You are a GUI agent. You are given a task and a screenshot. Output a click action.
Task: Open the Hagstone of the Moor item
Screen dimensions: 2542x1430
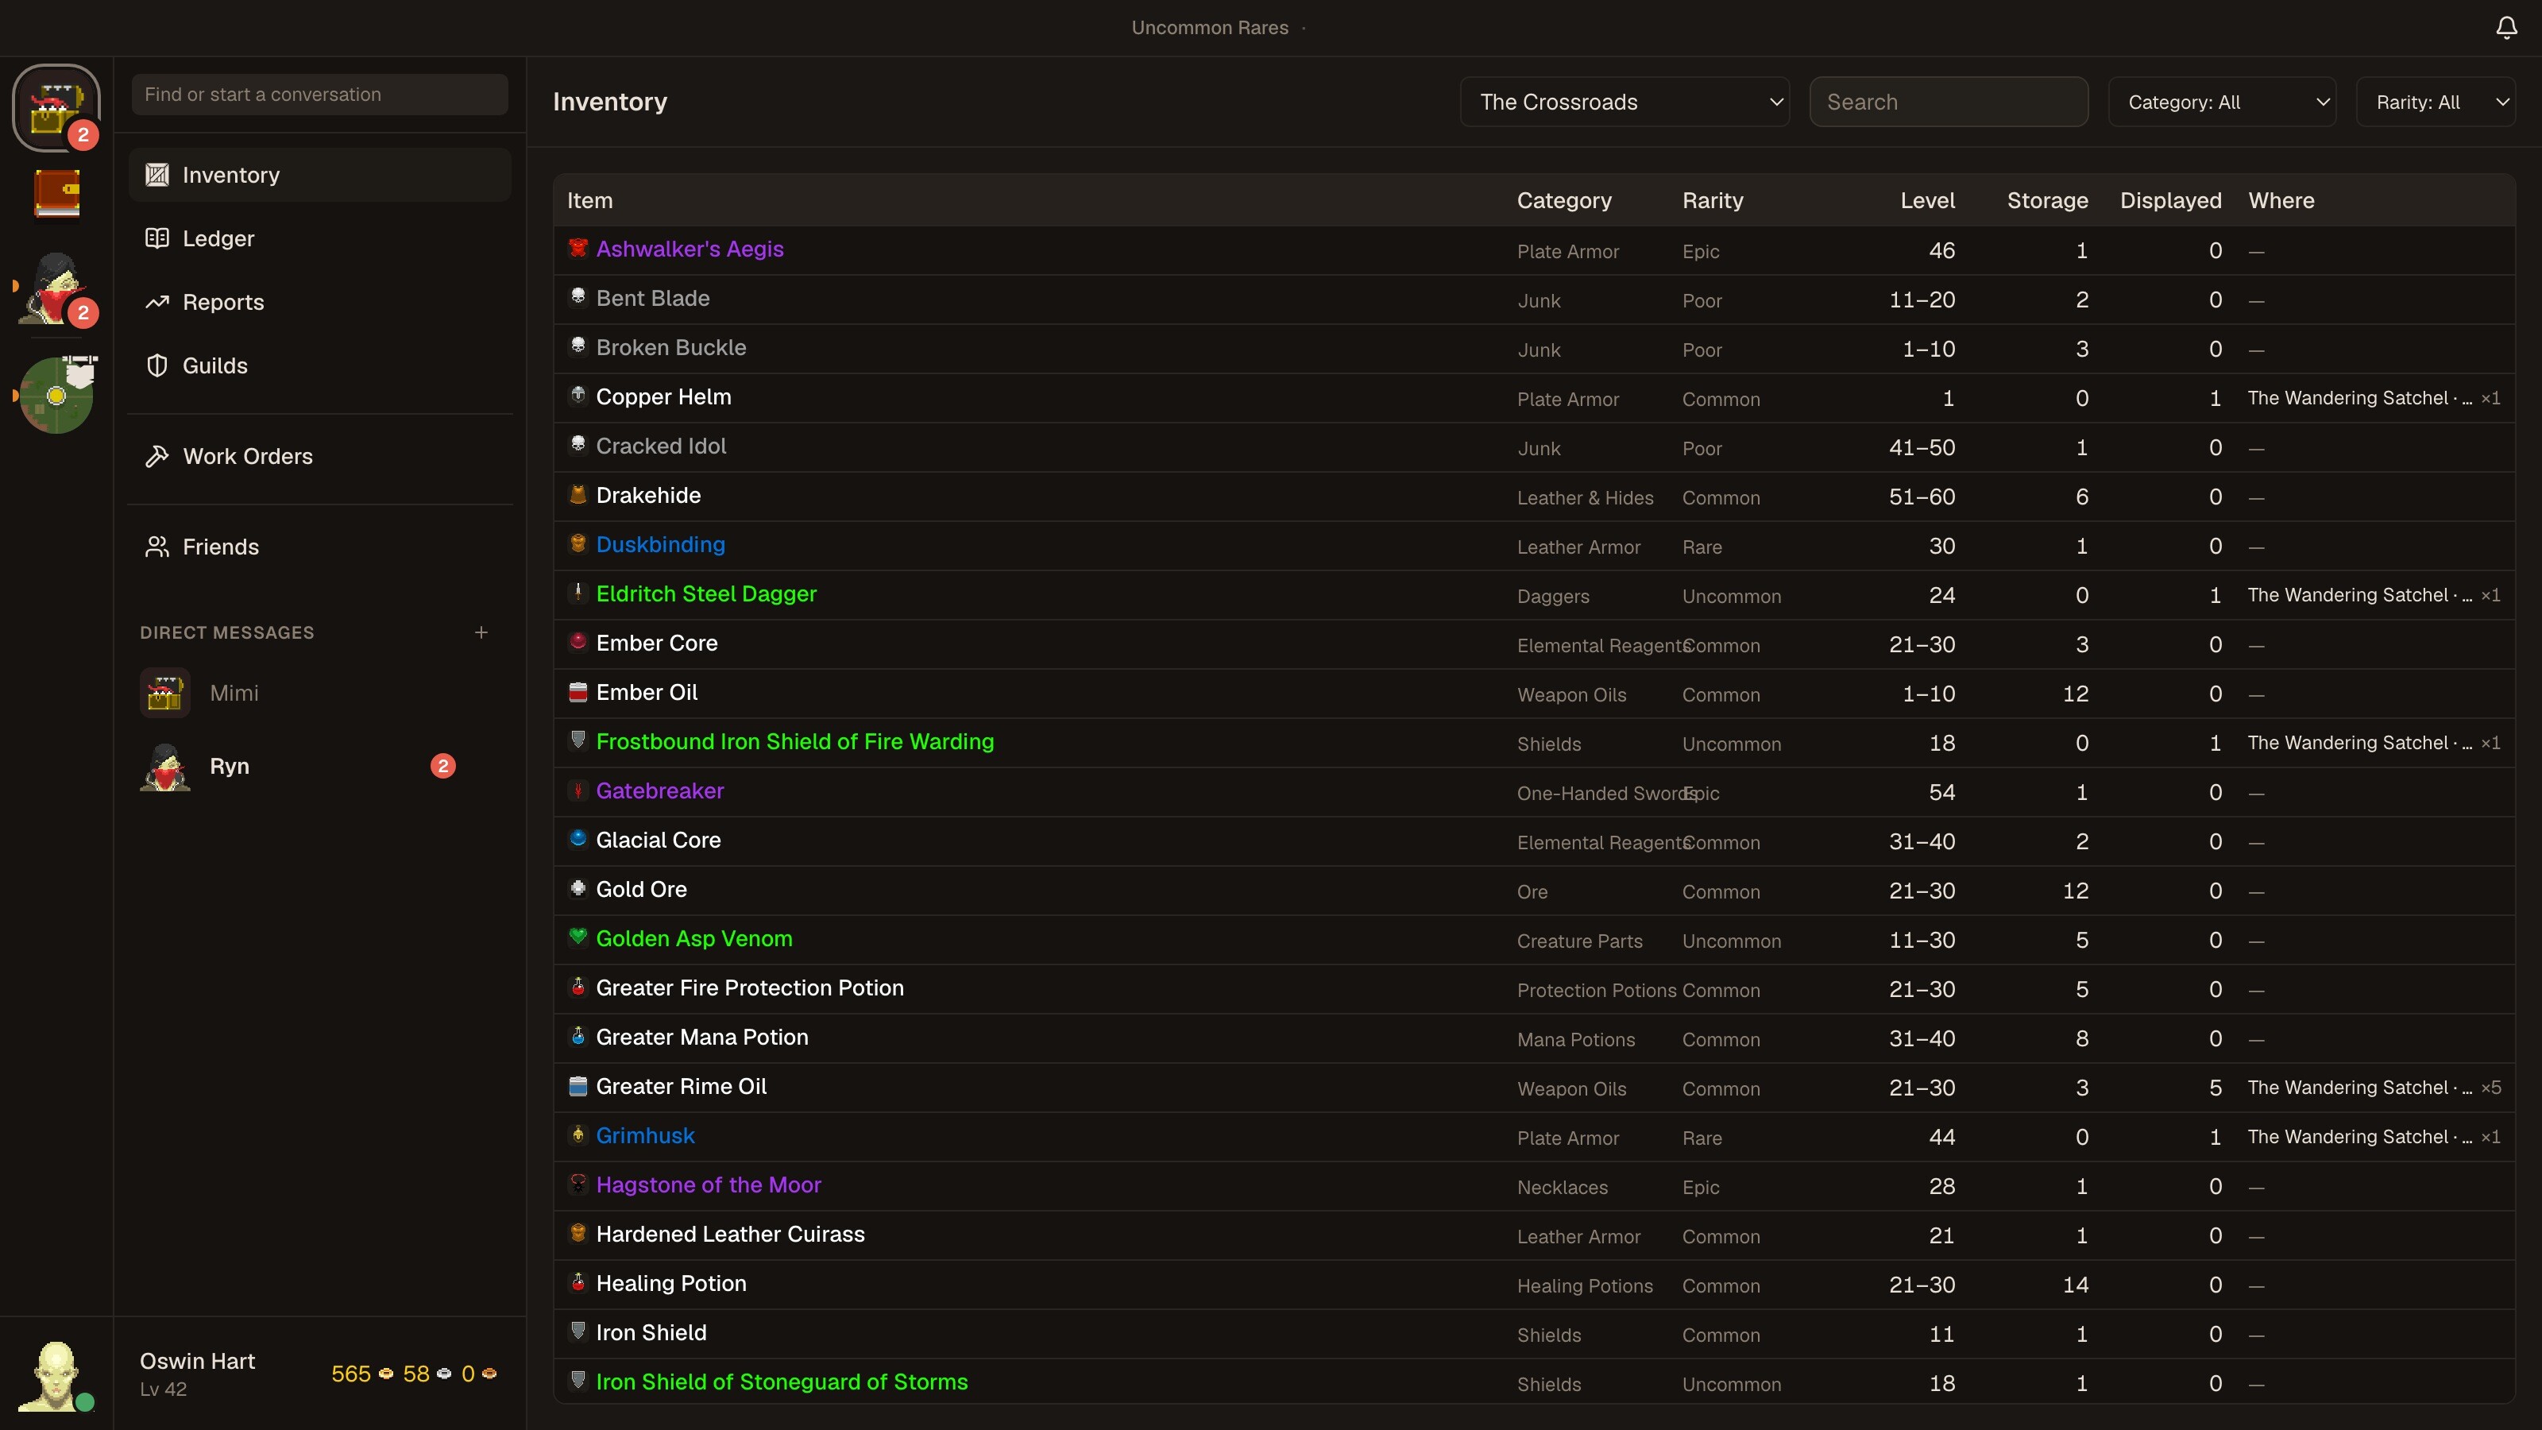(x=708, y=1185)
